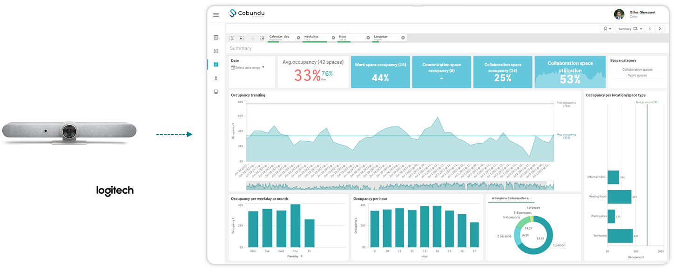
Task: Clear all selections icon
Action: 263,38
